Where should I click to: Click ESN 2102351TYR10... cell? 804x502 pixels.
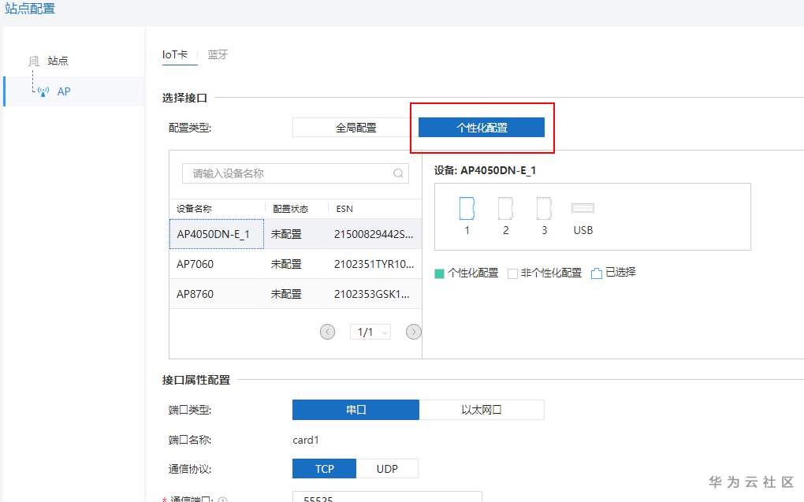(374, 264)
